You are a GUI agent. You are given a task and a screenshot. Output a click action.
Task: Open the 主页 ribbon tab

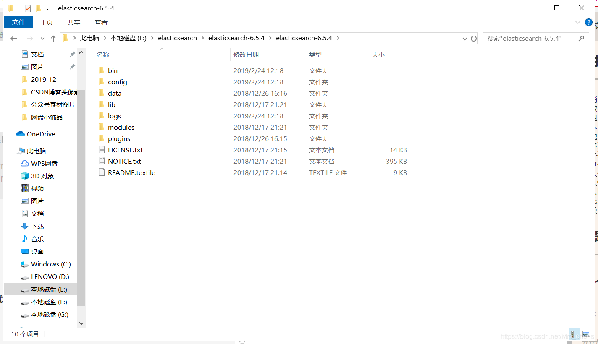[x=47, y=22]
